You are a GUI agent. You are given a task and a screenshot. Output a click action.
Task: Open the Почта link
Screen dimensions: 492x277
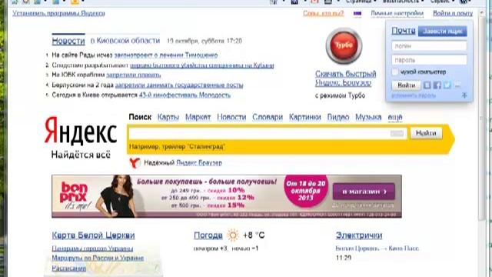[404, 31]
